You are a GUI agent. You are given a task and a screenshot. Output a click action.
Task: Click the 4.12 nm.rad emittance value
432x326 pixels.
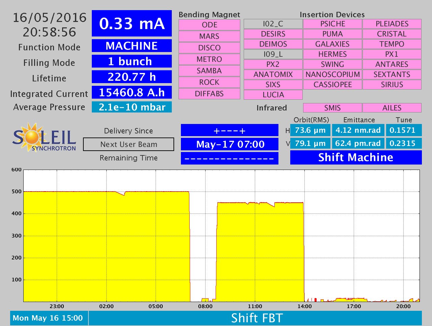coord(358,130)
